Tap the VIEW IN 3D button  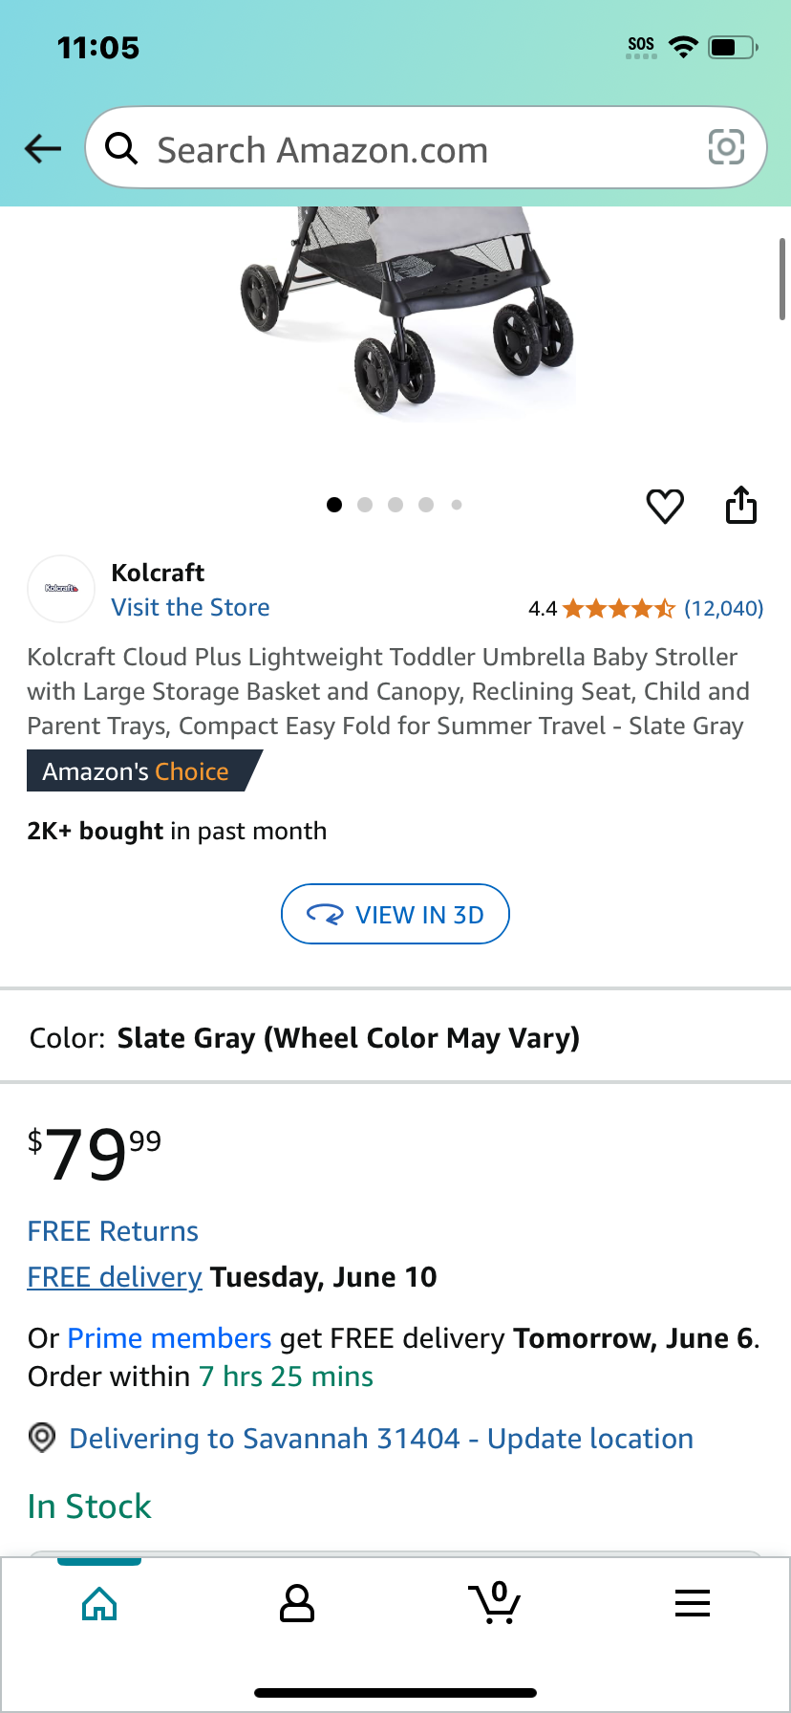[395, 915]
